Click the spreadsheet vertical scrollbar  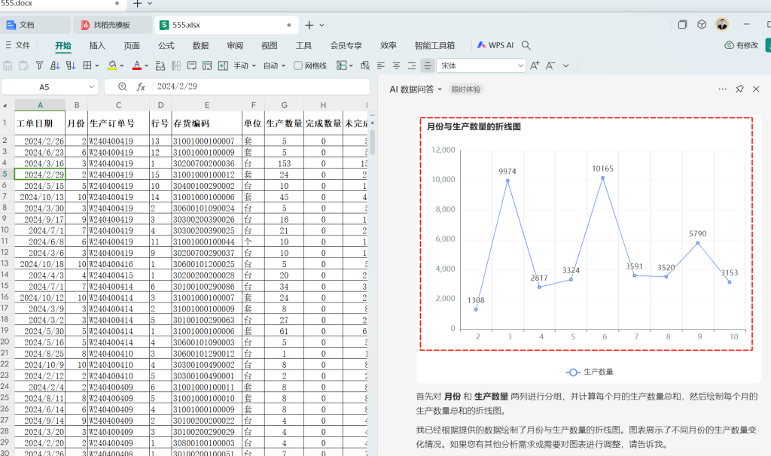372,142
